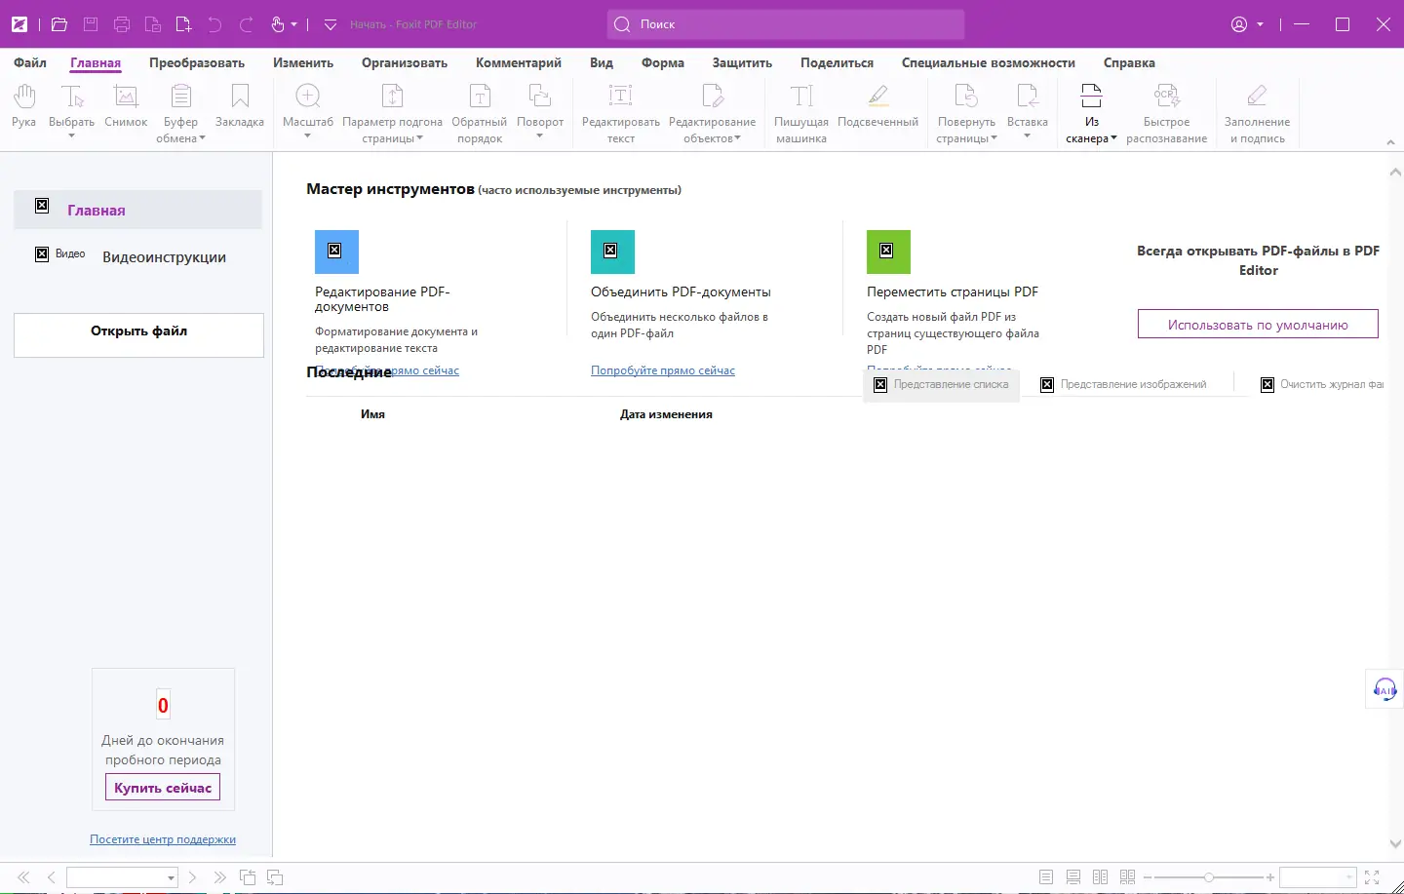The width and height of the screenshot is (1404, 894).
Task: Click the zoom in plus button
Action: point(1270,877)
